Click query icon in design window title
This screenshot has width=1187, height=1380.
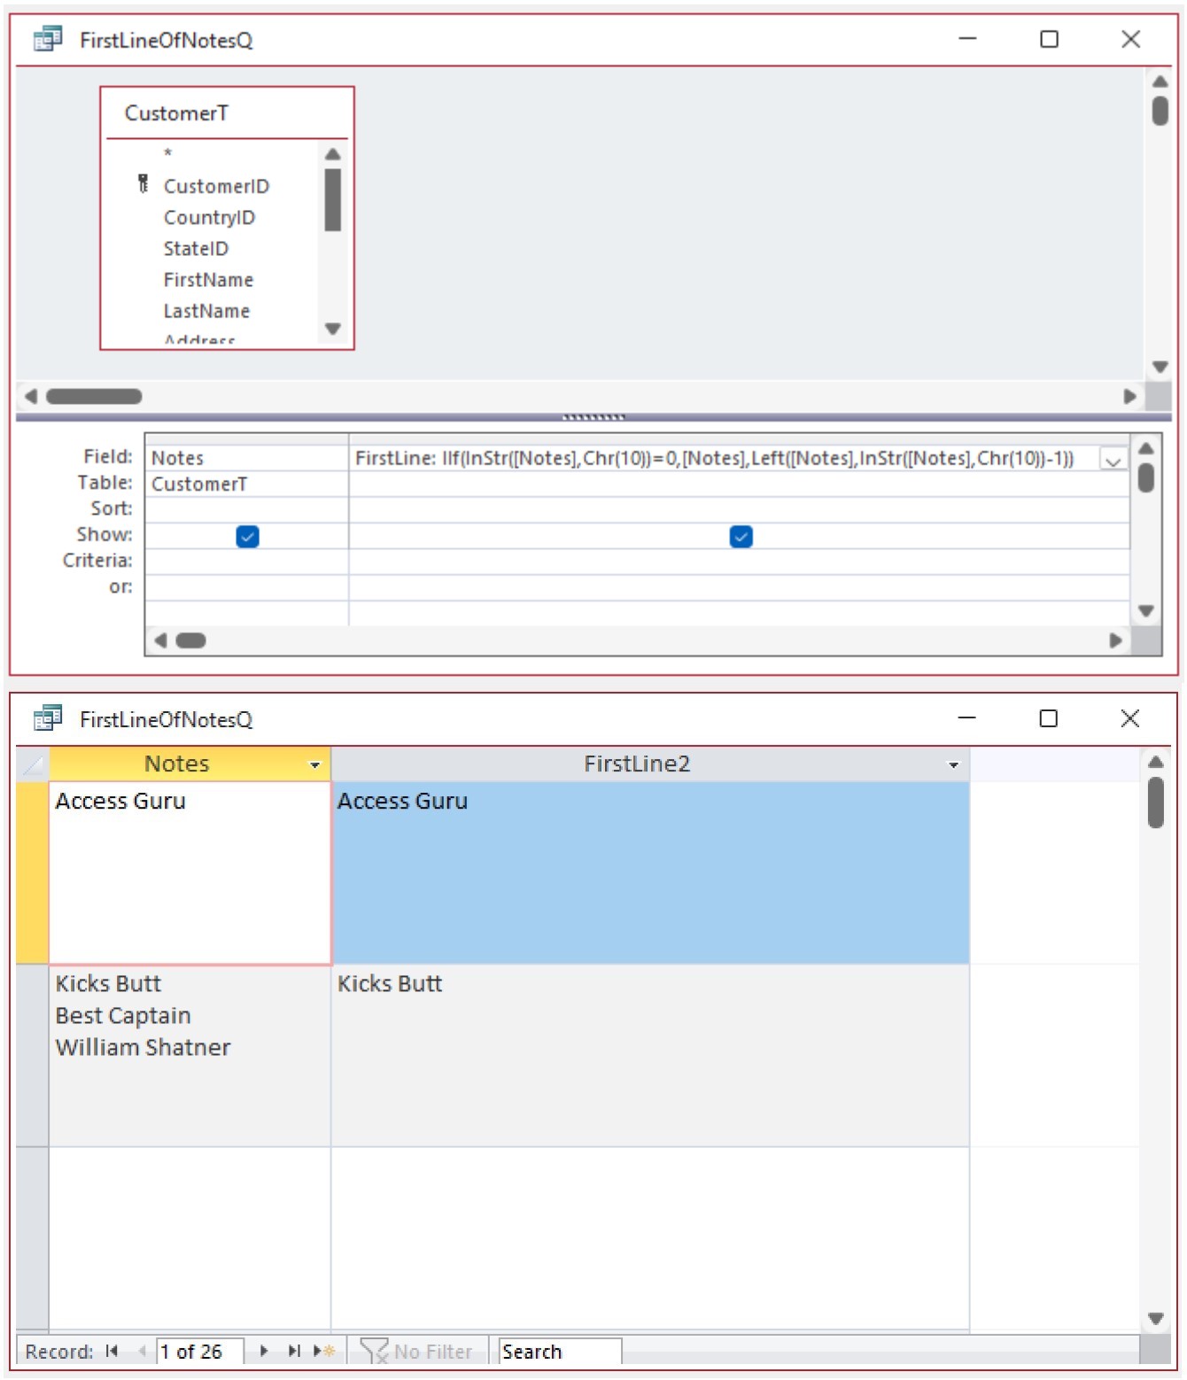pos(47,40)
